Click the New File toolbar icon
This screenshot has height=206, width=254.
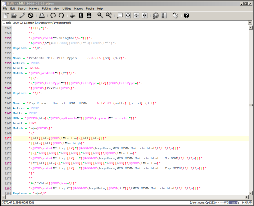coord(6,16)
